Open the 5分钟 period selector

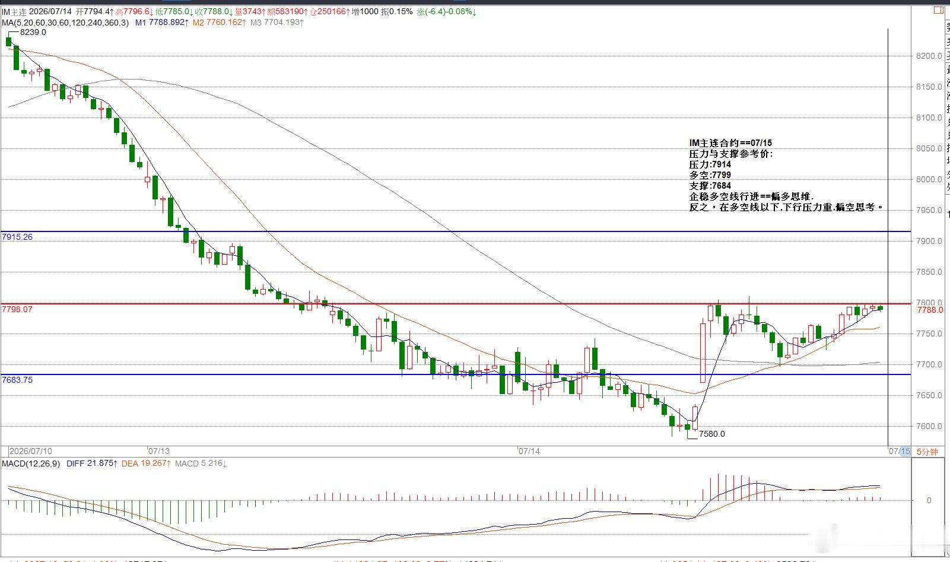coord(927,452)
